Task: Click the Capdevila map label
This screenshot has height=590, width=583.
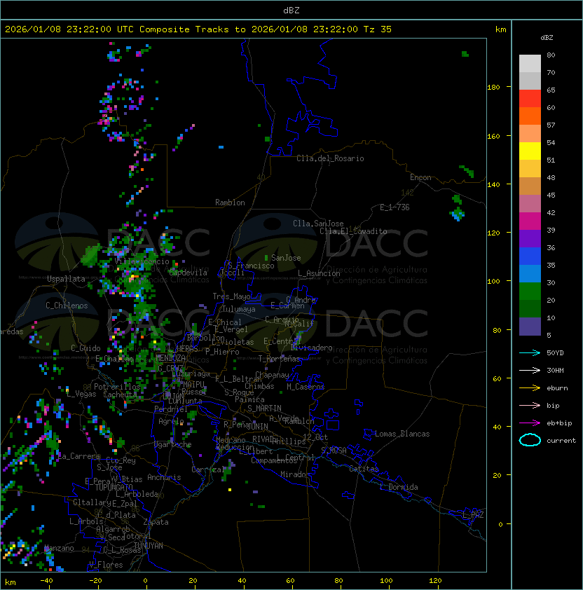Action: (x=188, y=273)
